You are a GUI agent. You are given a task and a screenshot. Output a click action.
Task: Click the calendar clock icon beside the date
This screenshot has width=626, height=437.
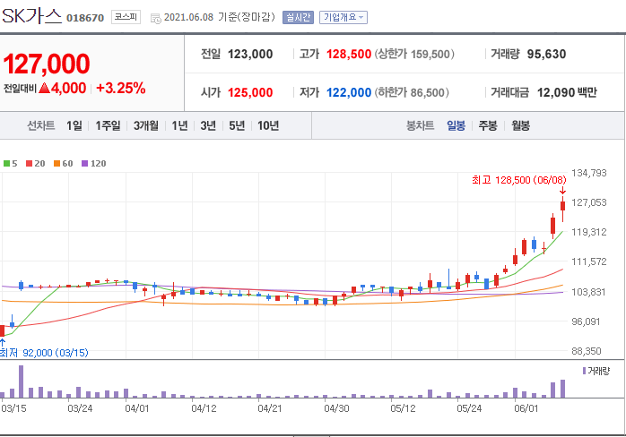156,18
